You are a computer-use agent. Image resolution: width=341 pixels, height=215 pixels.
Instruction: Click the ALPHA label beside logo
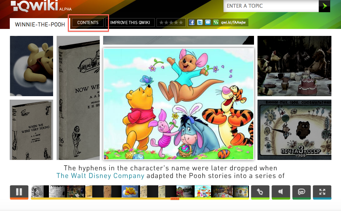coord(65,9)
